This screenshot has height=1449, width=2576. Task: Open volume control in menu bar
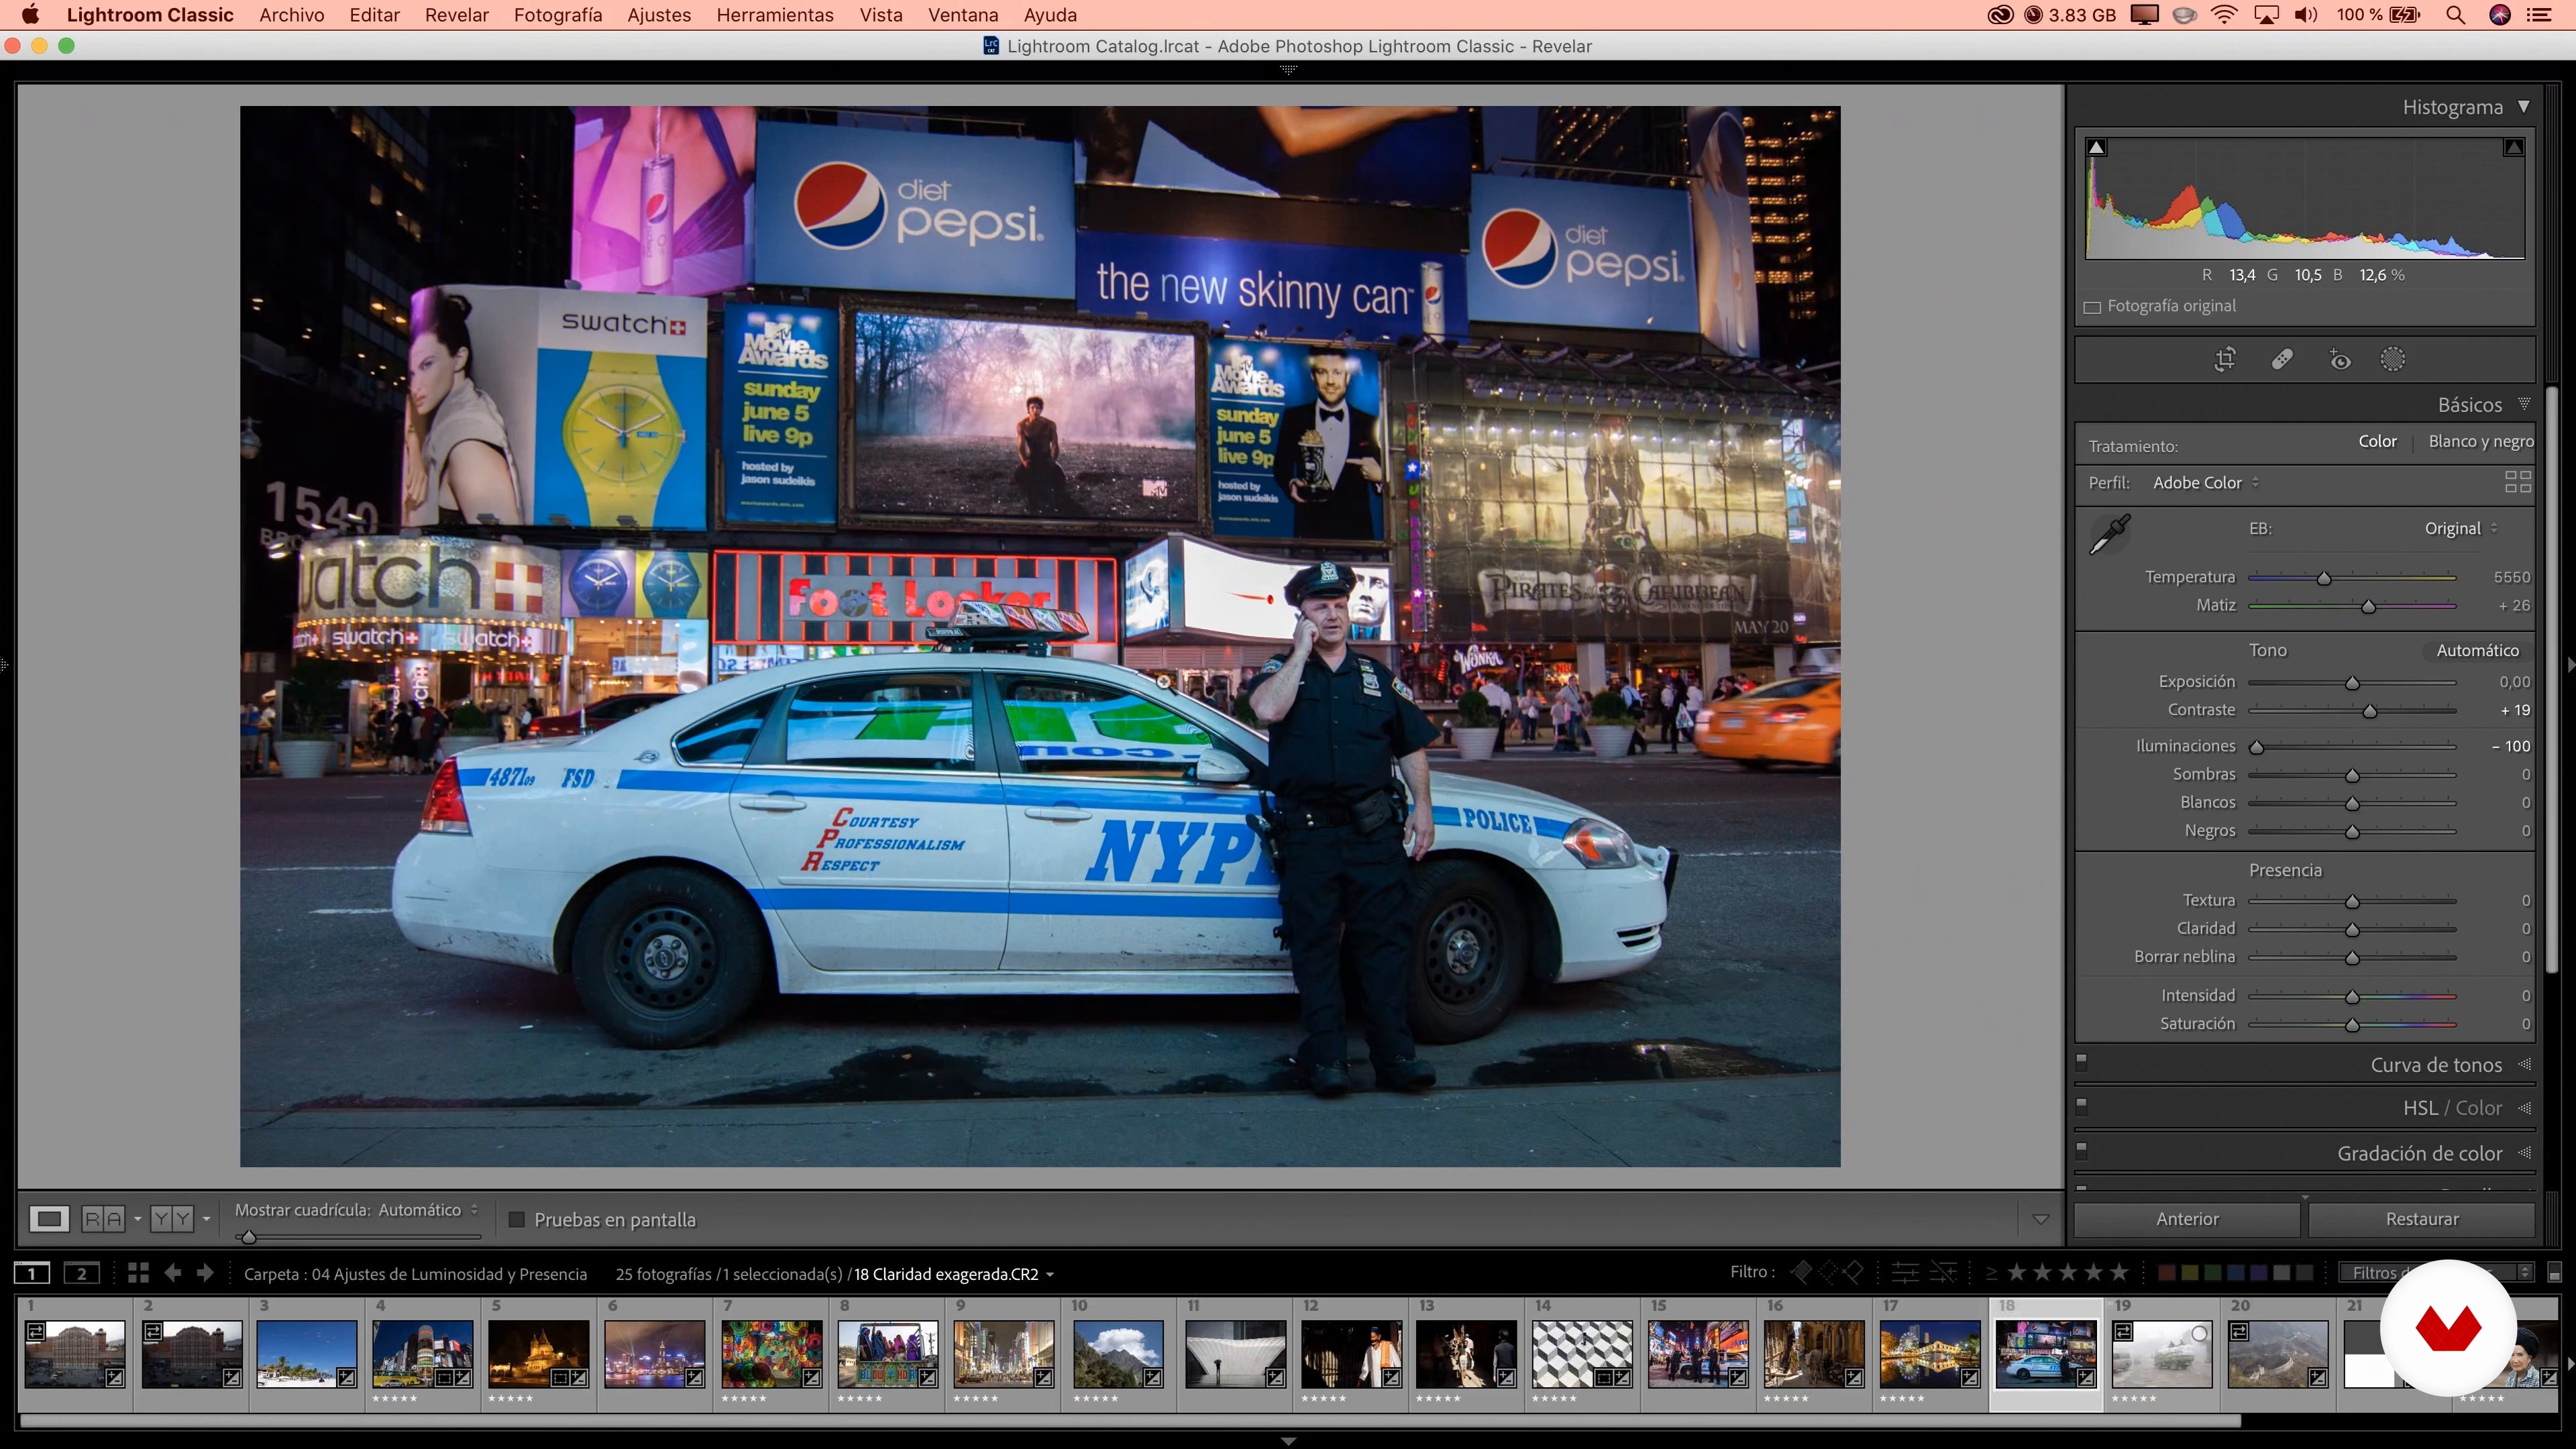pos(2306,15)
